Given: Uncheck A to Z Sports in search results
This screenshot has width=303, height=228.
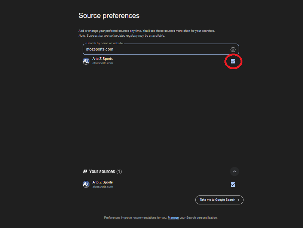Looking at the screenshot, I should point(233,61).
